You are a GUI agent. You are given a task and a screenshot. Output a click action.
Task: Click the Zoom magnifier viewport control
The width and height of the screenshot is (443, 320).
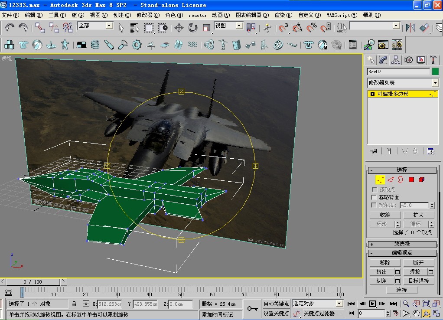(x=406, y=304)
